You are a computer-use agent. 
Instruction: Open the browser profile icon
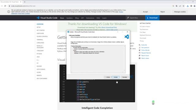coord(194,6)
